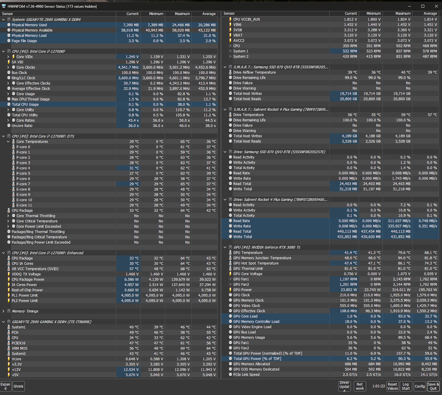442x395 pixels.
Task: Click the Average column header in the right pane
Action: pos(426,14)
